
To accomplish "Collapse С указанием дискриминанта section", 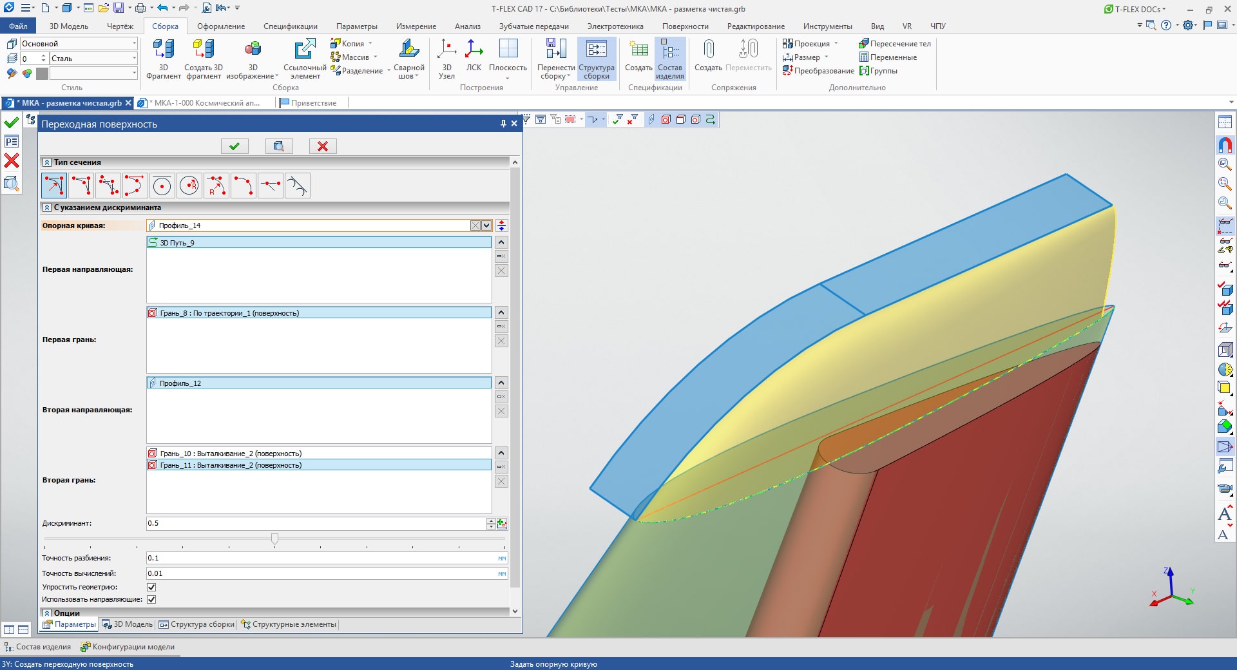I will click(x=47, y=207).
